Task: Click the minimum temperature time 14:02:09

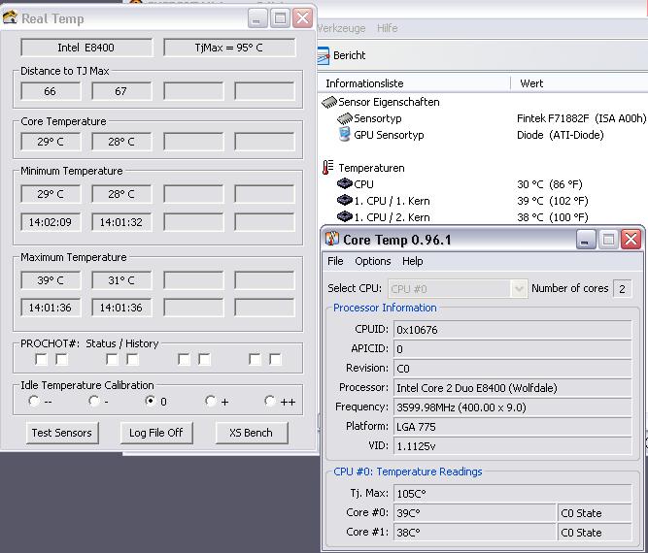Action: tap(51, 222)
